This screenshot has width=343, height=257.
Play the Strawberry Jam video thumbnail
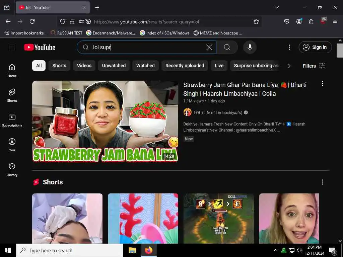pos(105,121)
